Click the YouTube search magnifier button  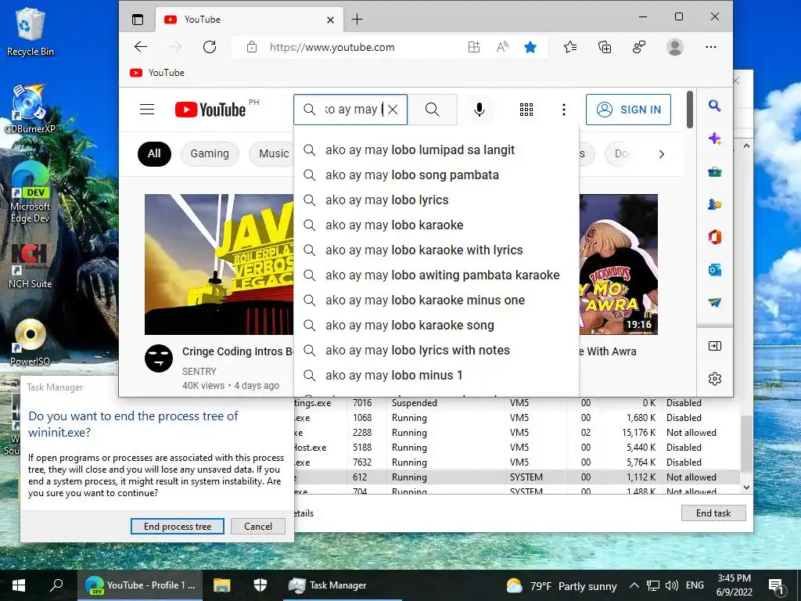tap(432, 110)
